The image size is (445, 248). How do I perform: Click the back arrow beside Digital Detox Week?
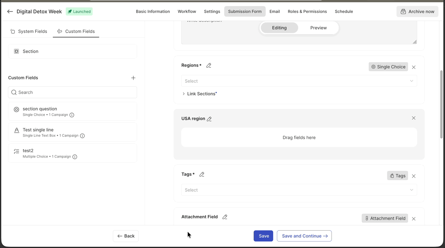pyautogui.click(x=10, y=11)
